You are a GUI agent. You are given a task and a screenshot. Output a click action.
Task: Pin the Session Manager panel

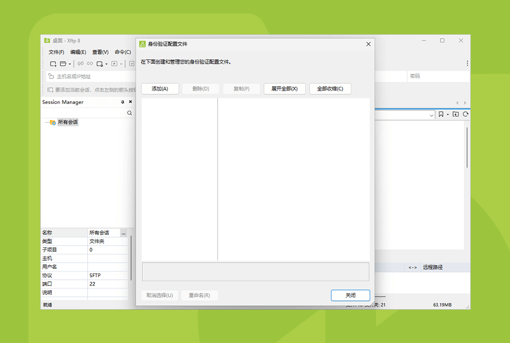[x=123, y=102]
